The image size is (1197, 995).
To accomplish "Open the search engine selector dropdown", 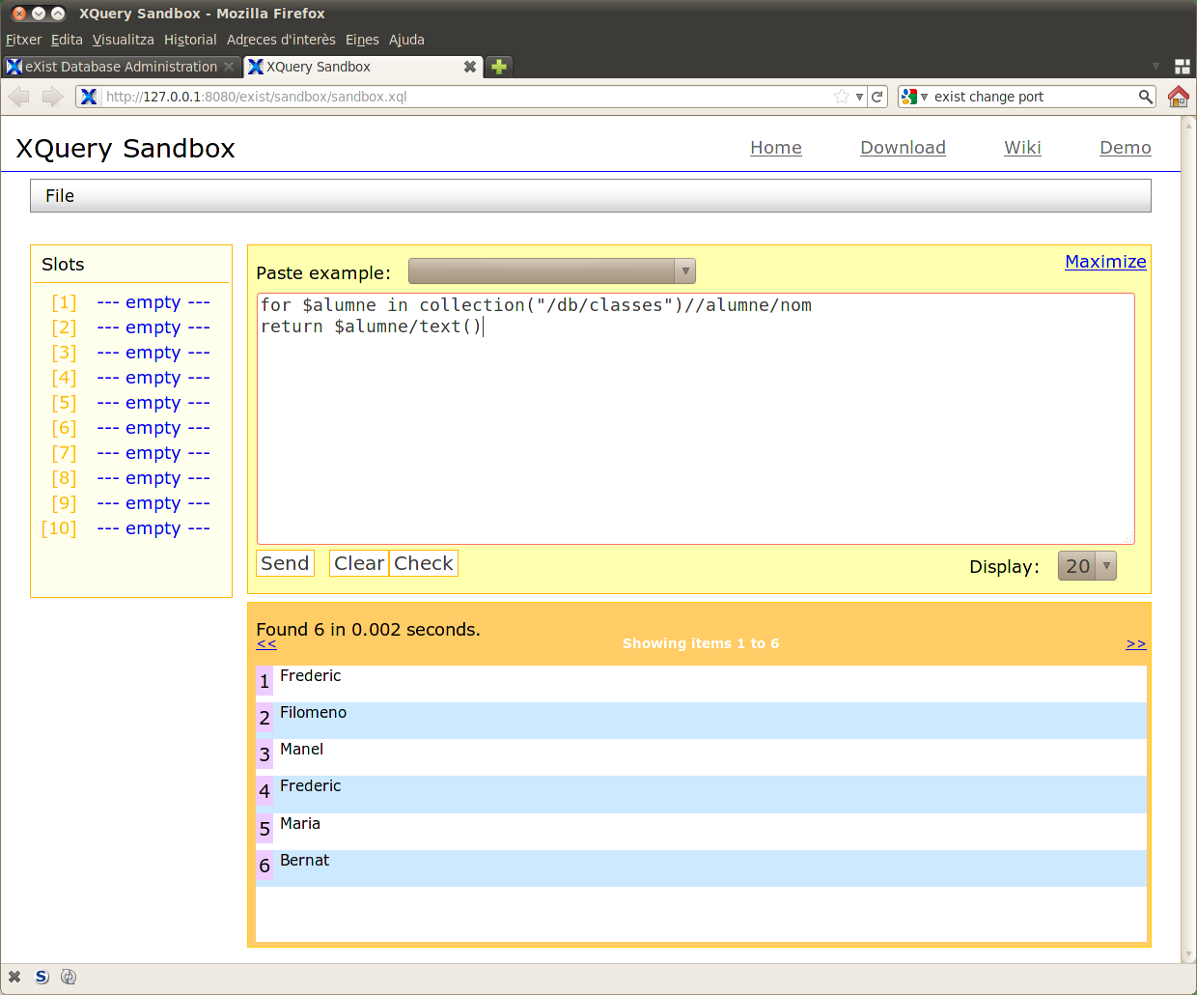I will coord(913,97).
